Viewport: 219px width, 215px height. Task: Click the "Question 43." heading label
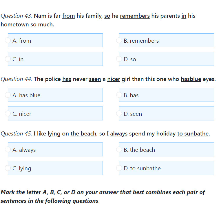[x=16, y=16]
